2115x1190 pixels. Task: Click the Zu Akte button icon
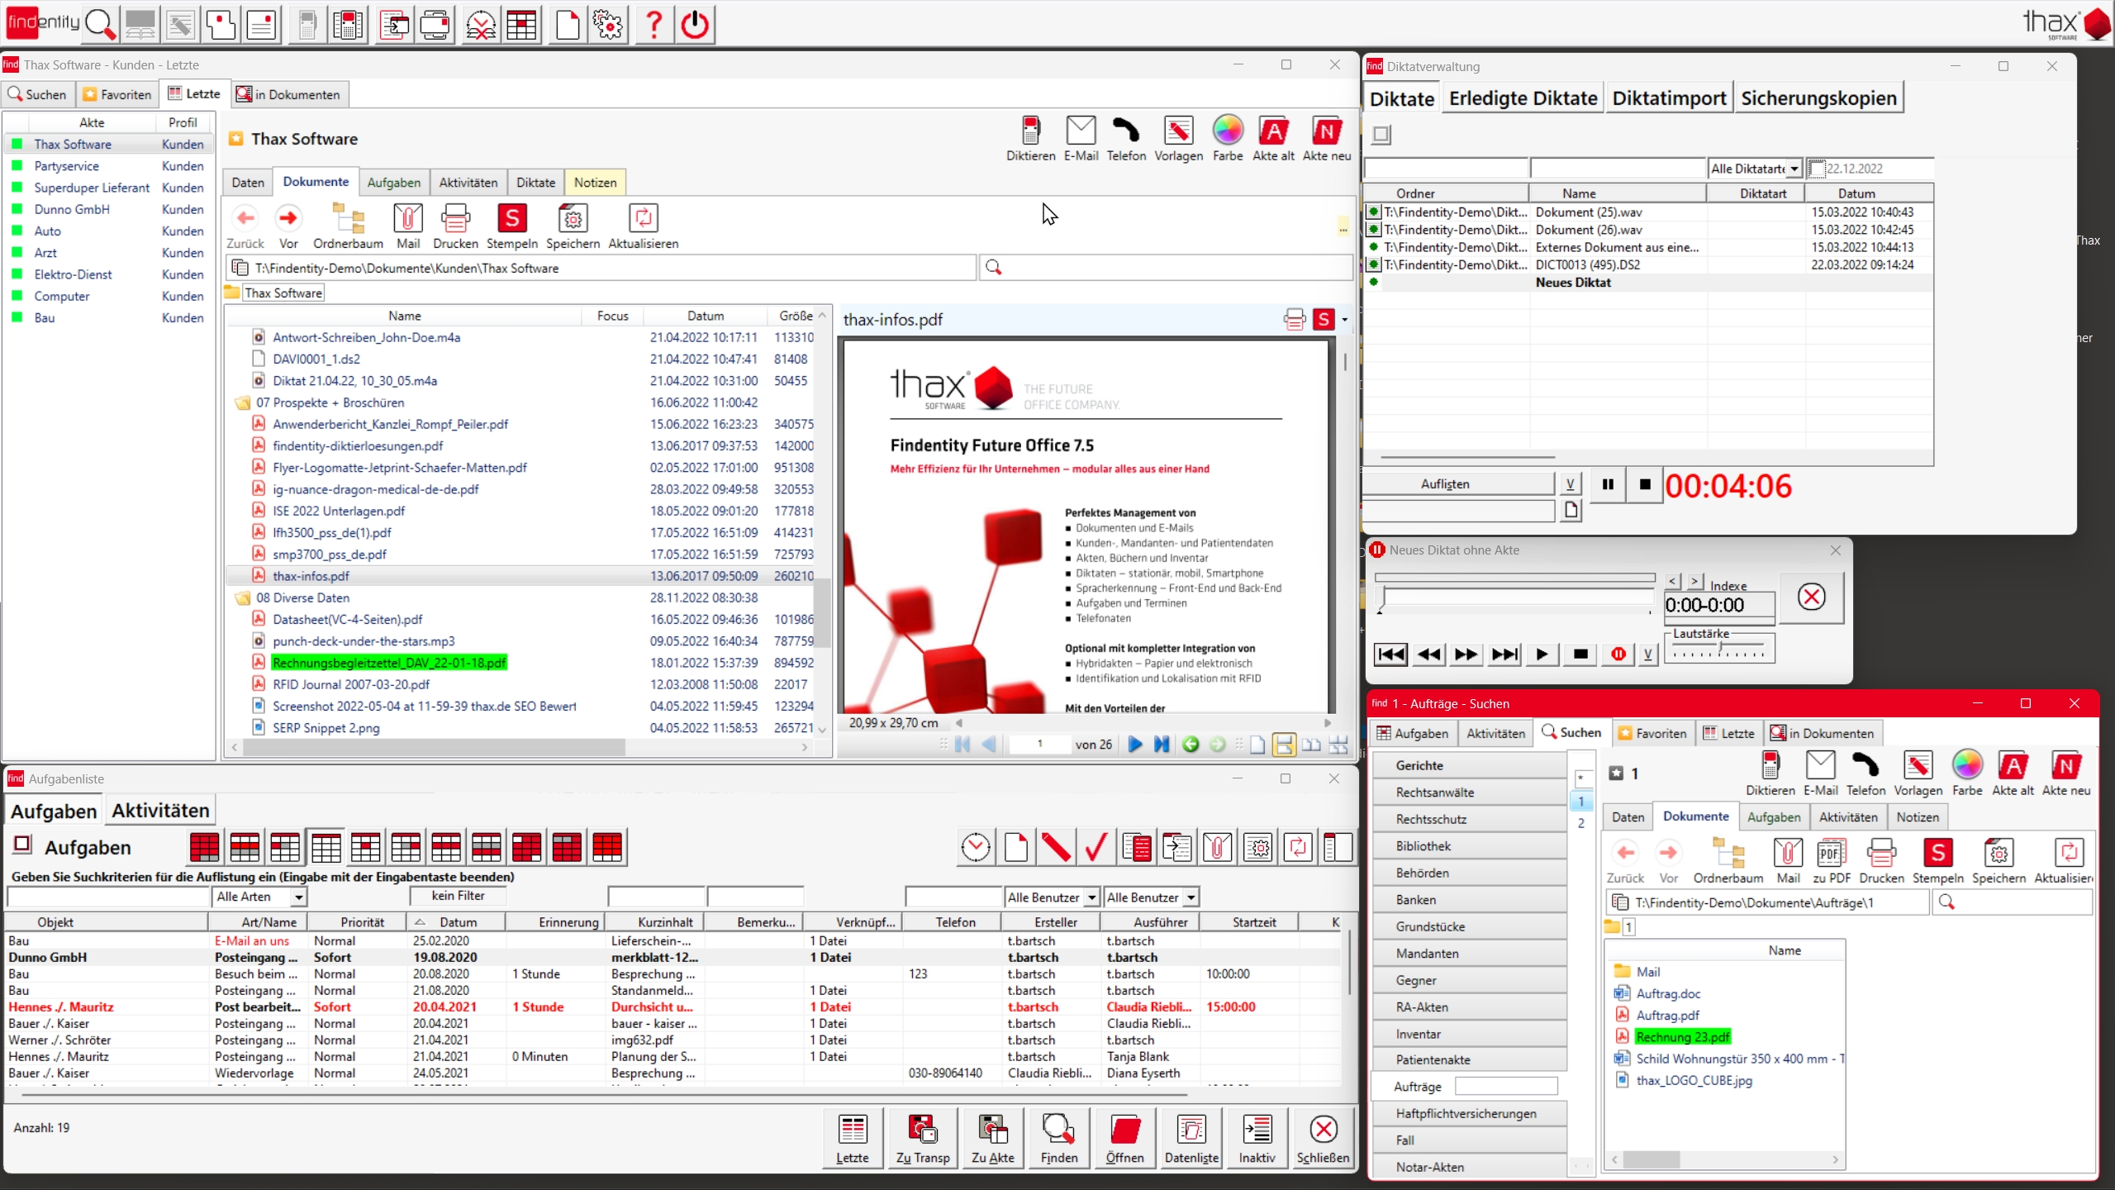point(992,1130)
